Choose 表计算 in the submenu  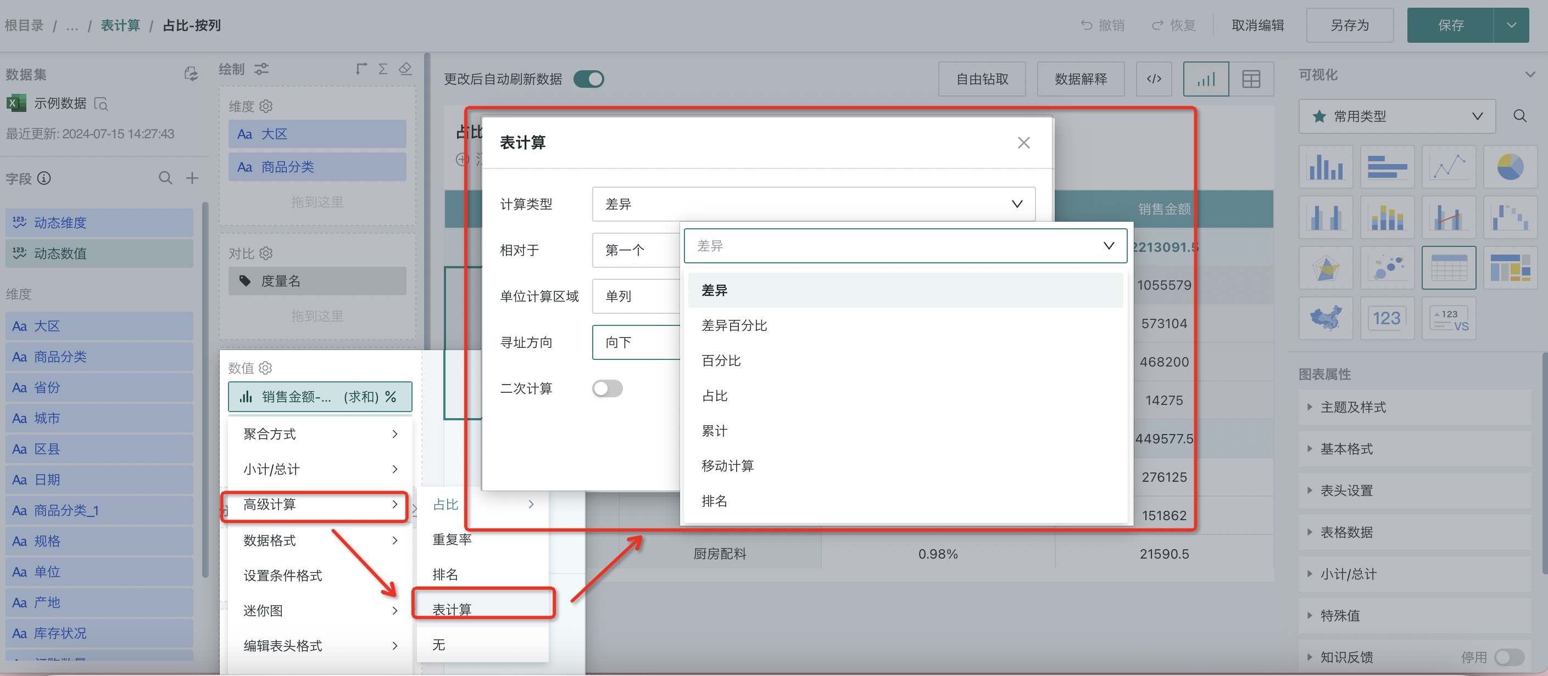pyautogui.click(x=452, y=609)
